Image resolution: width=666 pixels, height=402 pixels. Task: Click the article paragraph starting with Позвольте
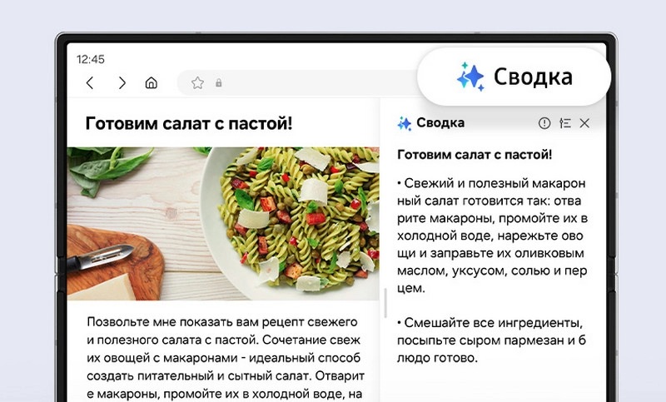pyautogui.click(x=225, y=357)
